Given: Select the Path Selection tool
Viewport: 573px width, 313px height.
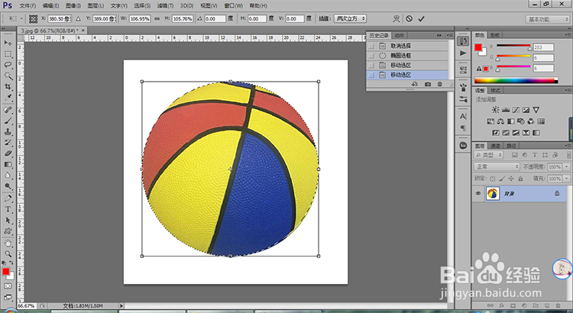Looking at the screenshot, I should (x=8, y=221).
